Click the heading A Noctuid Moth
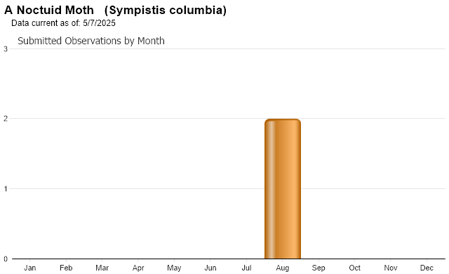The height and width of the screenshot is (274, 449). (49, 10)
